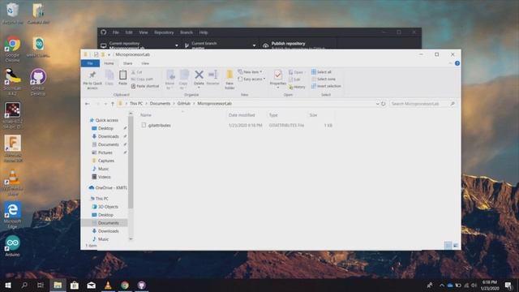Open GitHub Desktop shortcut on desktop
The height and width of the screenshot is (292, 519).
pos(38,82)
